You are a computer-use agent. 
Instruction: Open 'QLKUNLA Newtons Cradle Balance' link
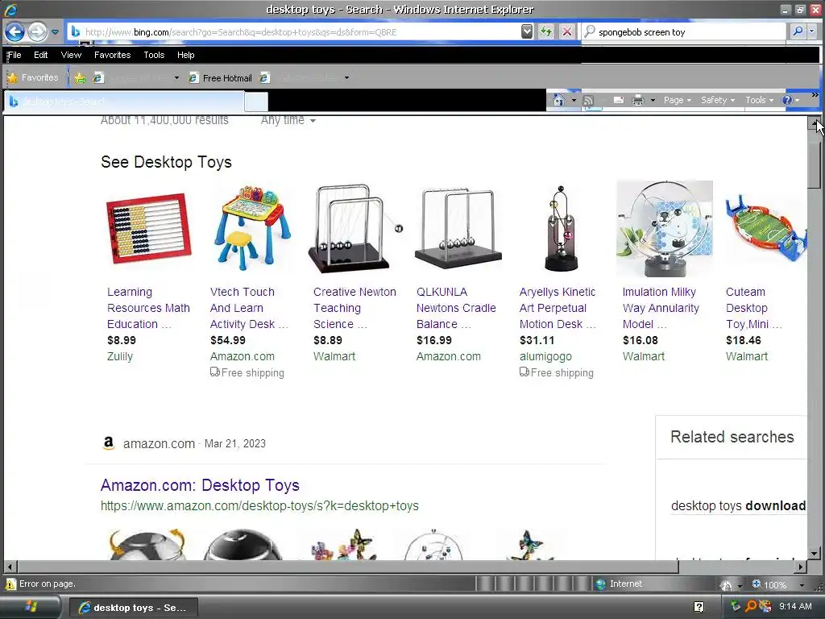click(x=456, y=308)
